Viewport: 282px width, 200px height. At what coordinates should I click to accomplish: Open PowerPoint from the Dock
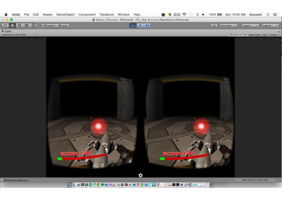tap(138, 185)
